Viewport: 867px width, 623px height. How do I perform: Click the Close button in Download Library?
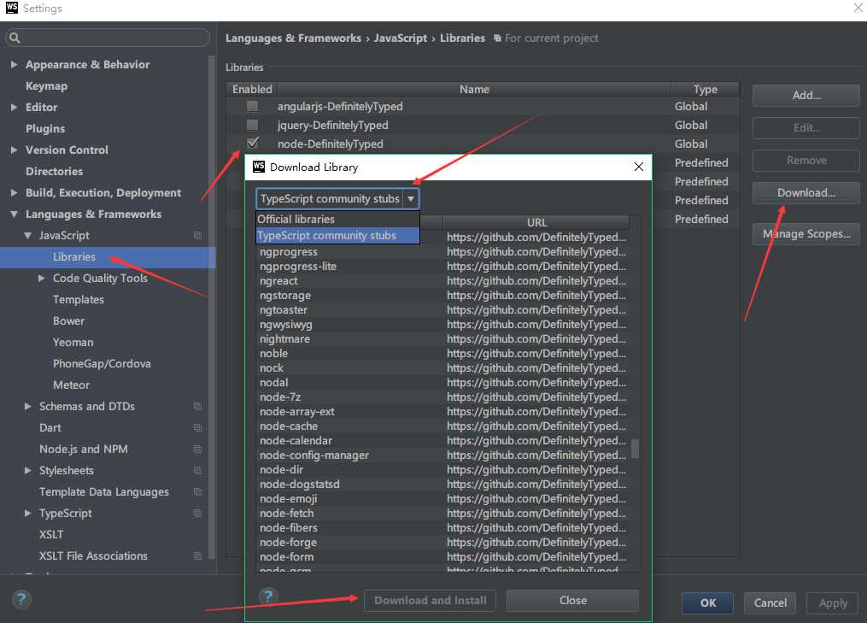click(572, 600)
